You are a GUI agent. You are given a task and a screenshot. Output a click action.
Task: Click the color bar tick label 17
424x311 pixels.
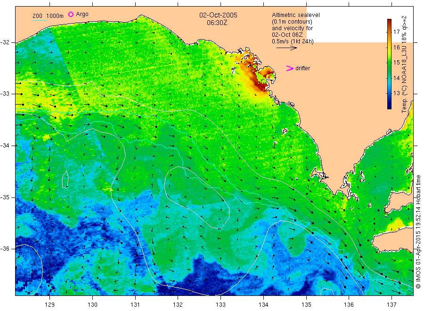396,32
